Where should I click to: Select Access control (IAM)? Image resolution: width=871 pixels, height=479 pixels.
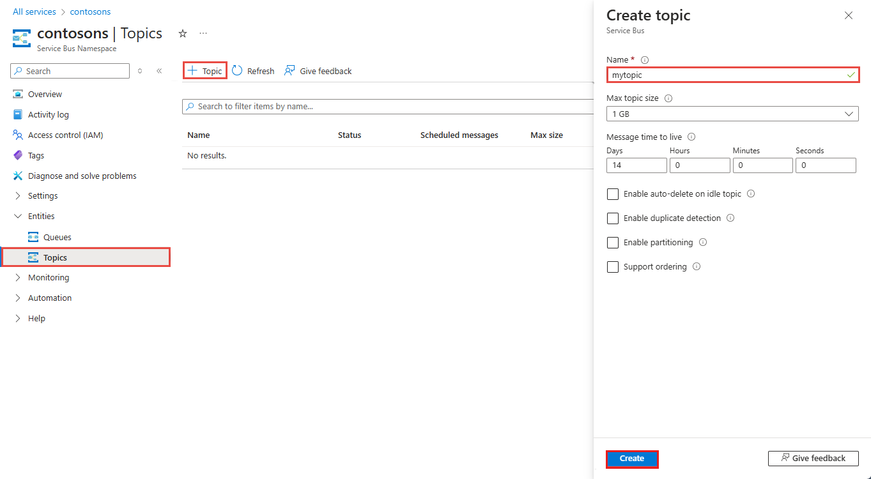[66, 135]
